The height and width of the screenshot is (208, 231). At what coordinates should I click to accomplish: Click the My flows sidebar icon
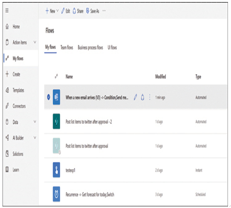coord(7,58)
